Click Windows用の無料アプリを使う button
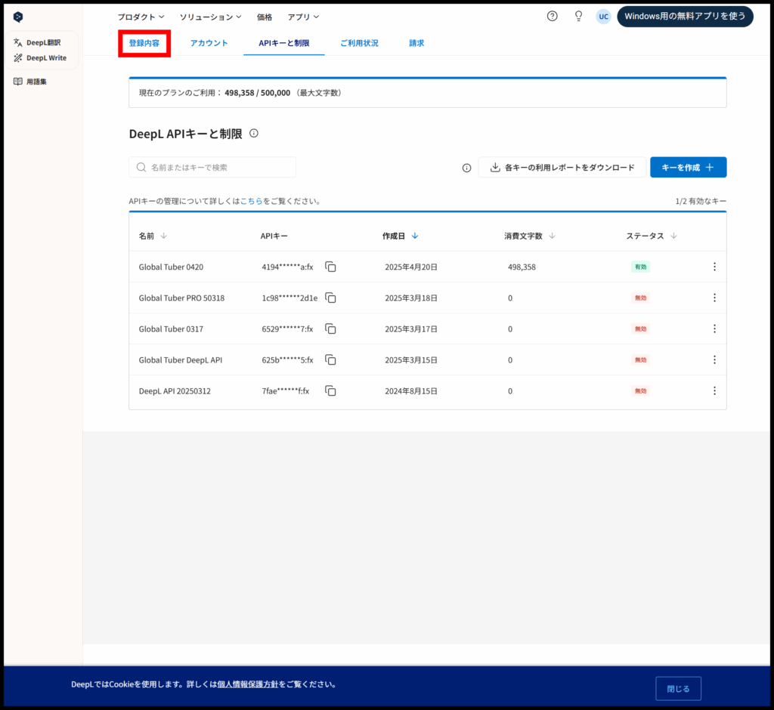The height and width of the screenshot is (710, 774). click(x=685, y=17)
